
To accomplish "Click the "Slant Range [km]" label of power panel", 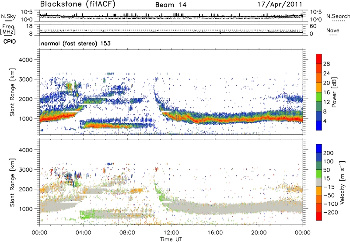I will pyautogui.click(x=13, y=92).
